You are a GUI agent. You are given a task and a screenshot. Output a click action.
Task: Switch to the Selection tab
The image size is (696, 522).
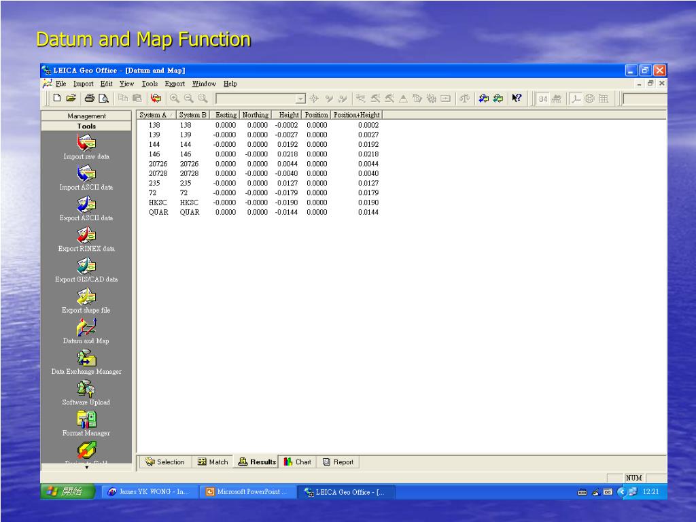[x=164, y=462]
